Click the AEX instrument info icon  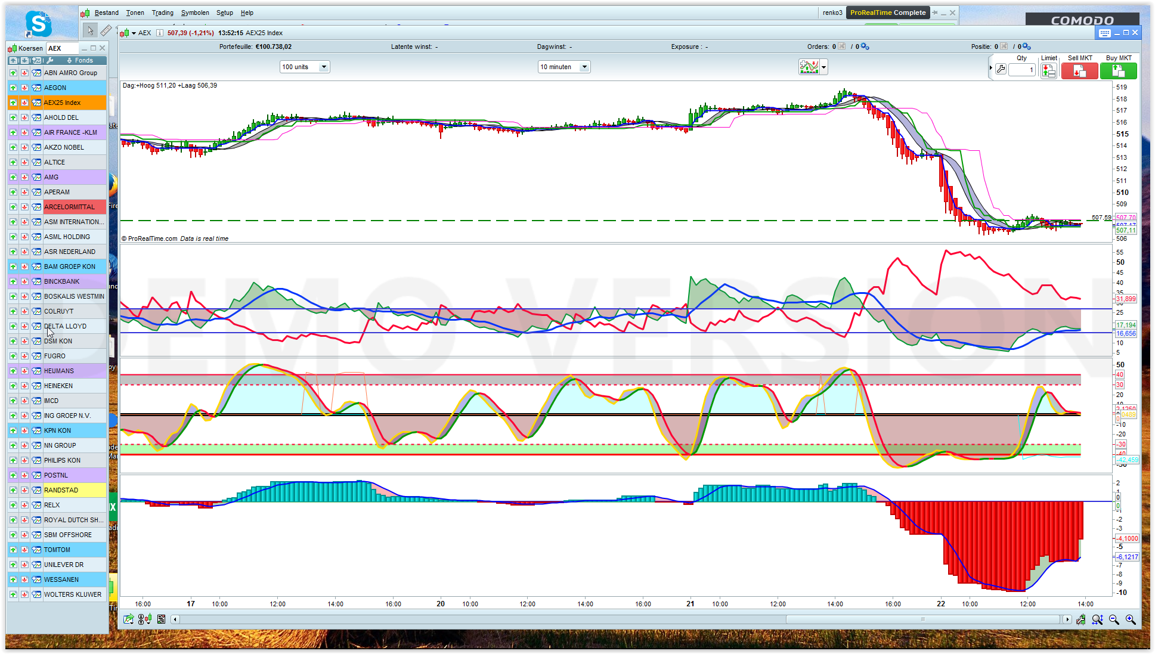159,33
